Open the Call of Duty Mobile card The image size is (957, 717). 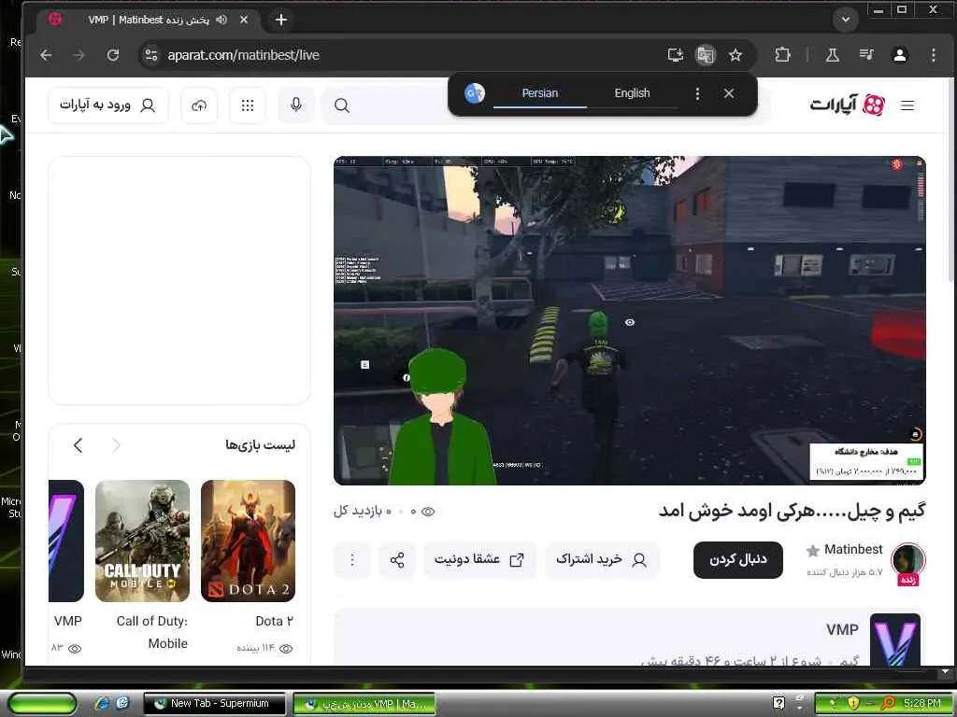coord(142,541)
